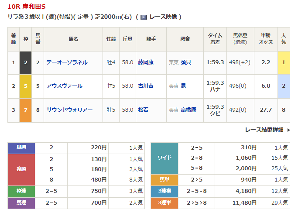This screenshot has height=213, width=298.
Task: Open horse アウスヴァール page
Action: 64,86
